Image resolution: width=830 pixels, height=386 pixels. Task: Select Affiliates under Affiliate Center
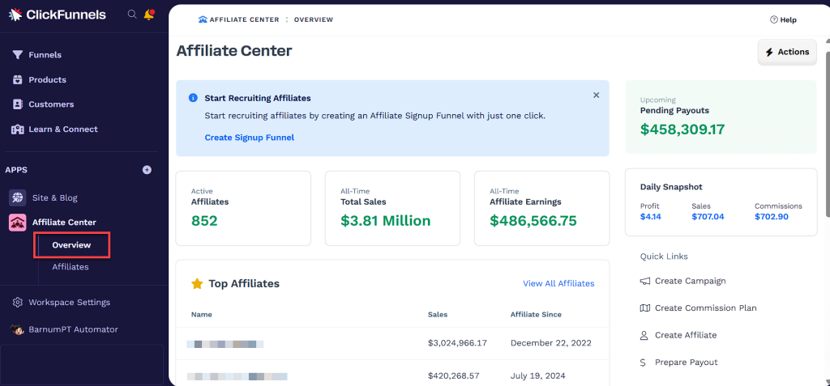[71, 267]
